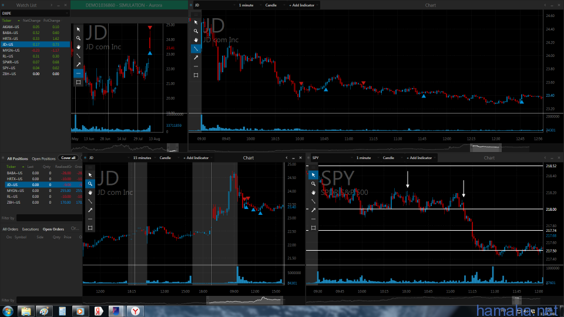Select horizontal line tool in 15-minute JD chart

click(x=90, y=219)
